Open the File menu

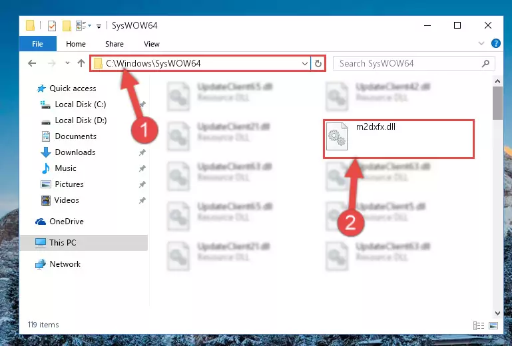click(37, 44)
